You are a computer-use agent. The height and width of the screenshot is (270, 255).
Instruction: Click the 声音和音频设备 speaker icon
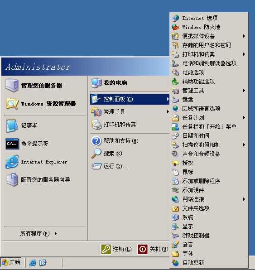[x=175, y=154]
